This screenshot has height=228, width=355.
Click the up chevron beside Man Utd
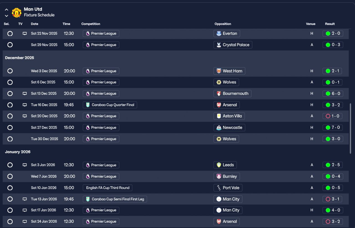tap(6, 10)
